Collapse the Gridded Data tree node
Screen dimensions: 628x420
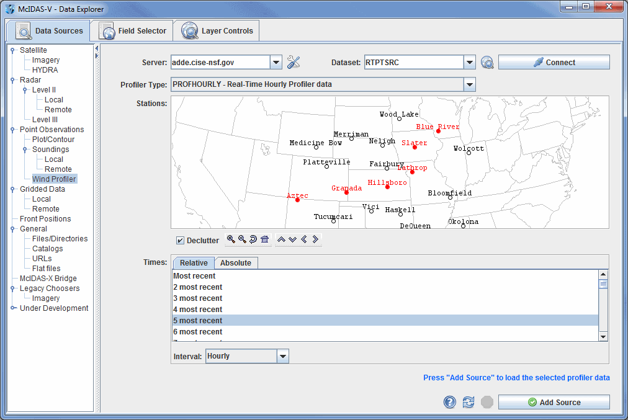[x=12, y=189]
